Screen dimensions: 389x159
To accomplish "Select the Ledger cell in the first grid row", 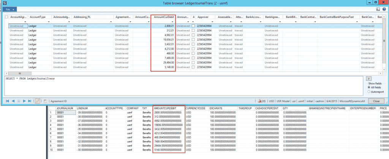I will (40, 26).
